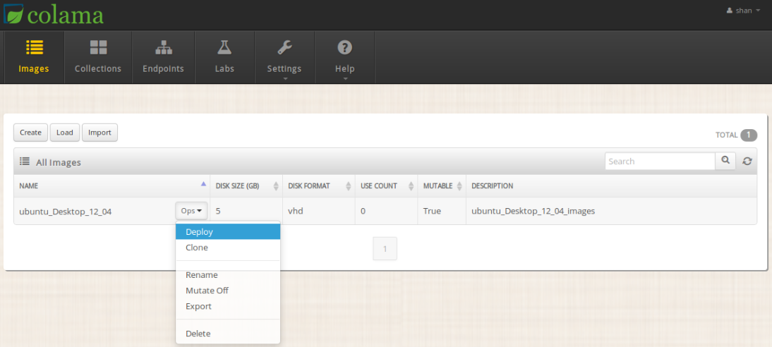Click the disk size value 5
This screenshot has width=772, height=347.
click(218, 211)
